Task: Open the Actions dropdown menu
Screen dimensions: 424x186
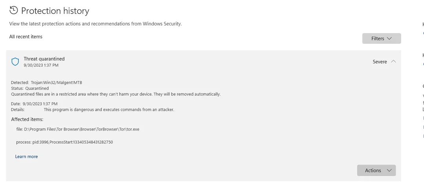Action: coord(376,170)
